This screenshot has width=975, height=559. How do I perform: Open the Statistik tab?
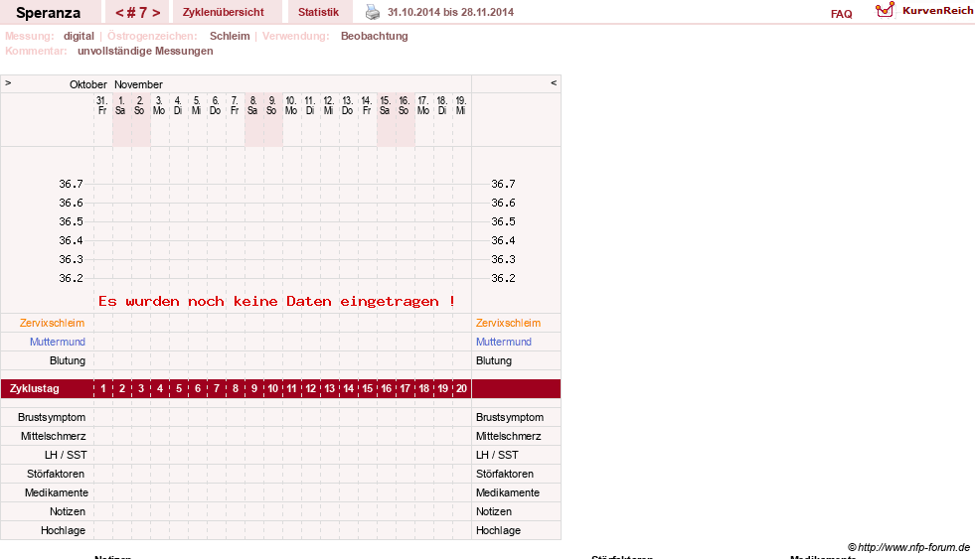coord(318,12)
